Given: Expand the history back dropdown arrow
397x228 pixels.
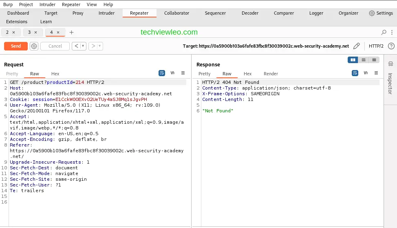Looking at the screenshot, I should 83,46.
